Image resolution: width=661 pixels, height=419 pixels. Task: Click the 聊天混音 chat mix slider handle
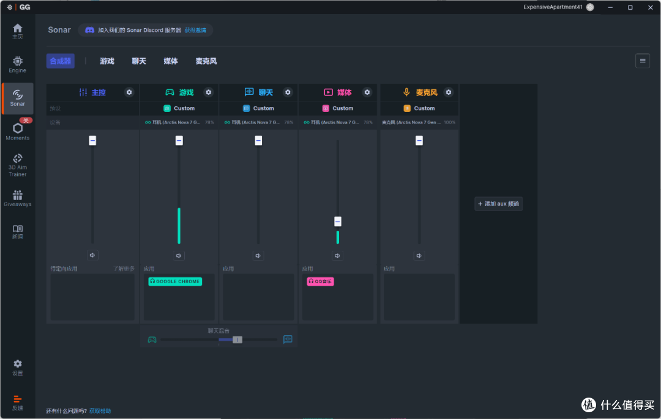click(x=237, y=339)
